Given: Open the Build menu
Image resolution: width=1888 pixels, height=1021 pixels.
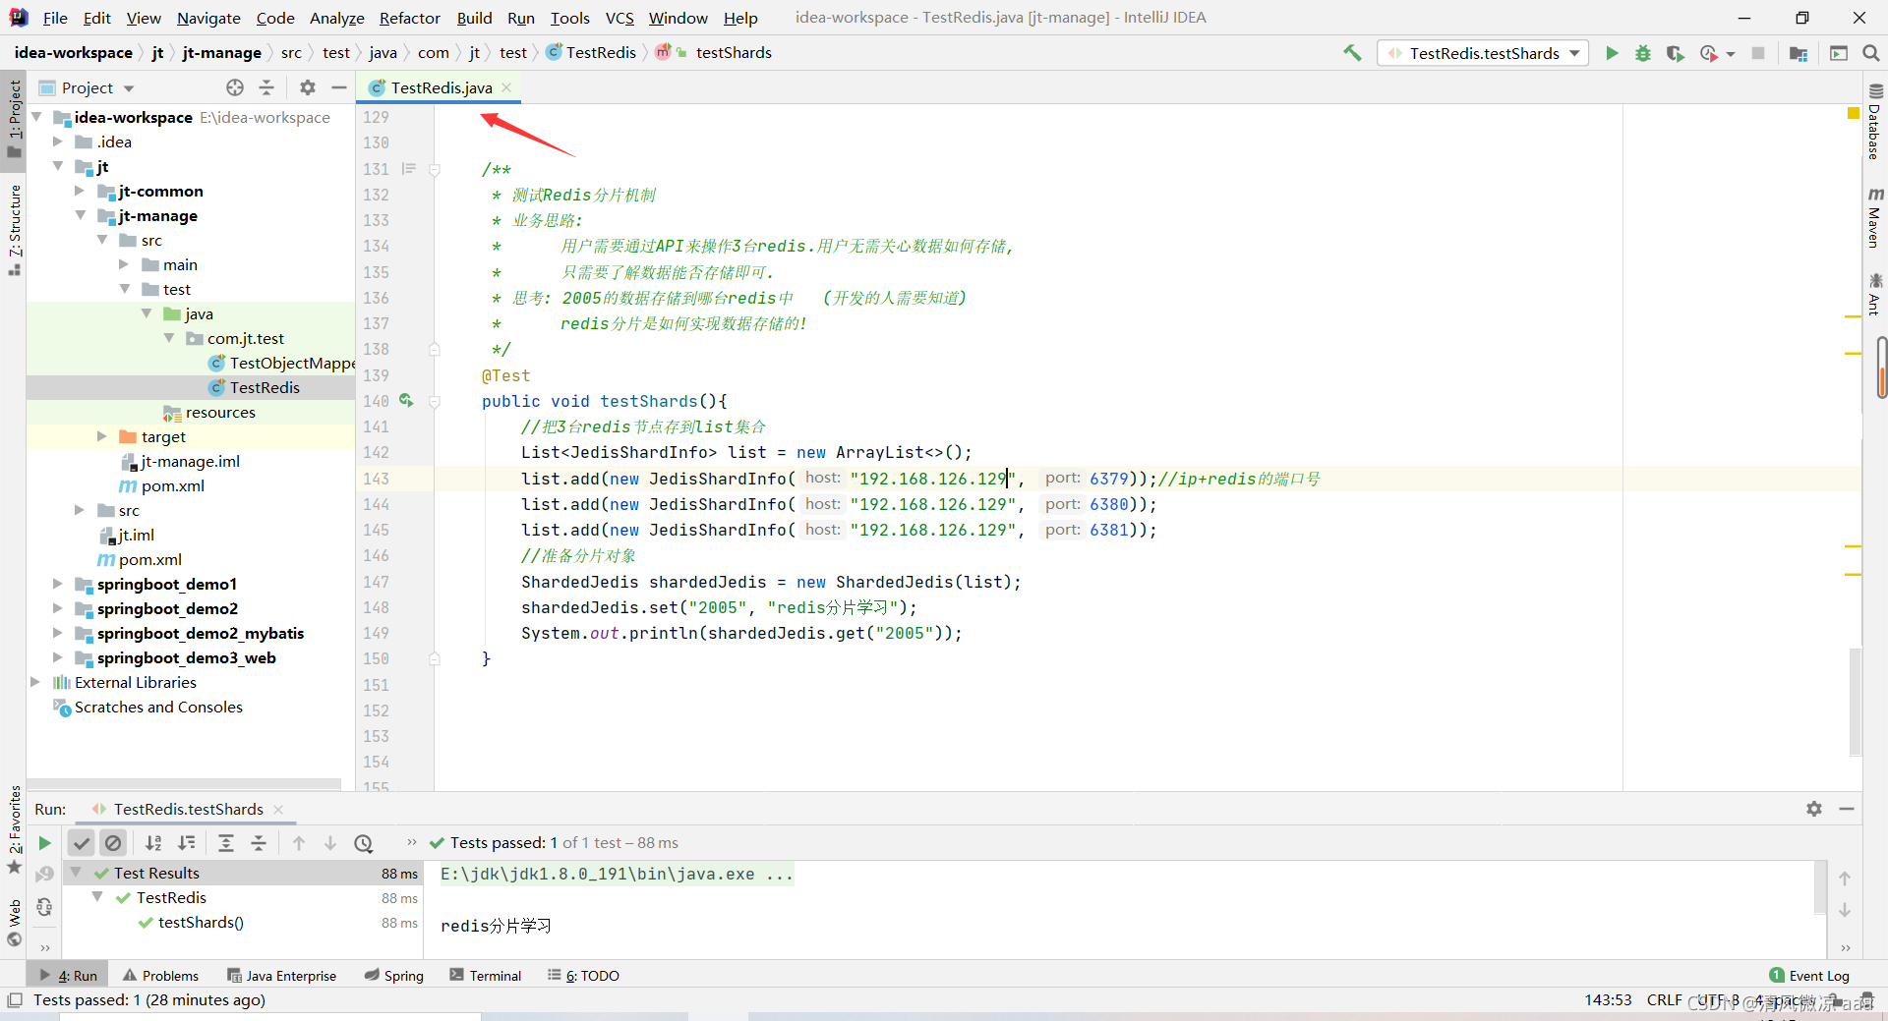Looking at the screenshot, I should pos(474,18).
